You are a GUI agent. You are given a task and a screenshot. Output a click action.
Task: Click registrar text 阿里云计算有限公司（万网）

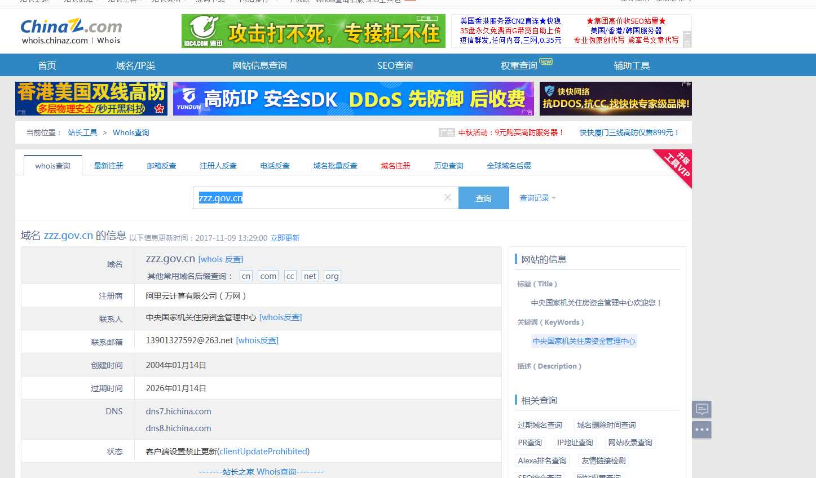click(x=196, y=296)
